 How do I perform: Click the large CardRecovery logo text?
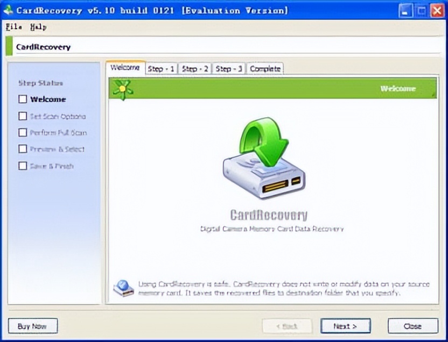pos(269,215)
